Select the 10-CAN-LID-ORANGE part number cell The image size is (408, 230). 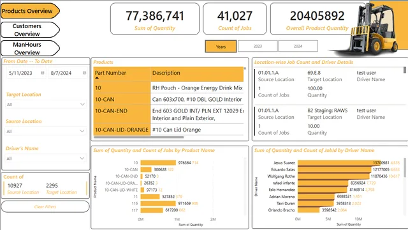coord(122,130)
